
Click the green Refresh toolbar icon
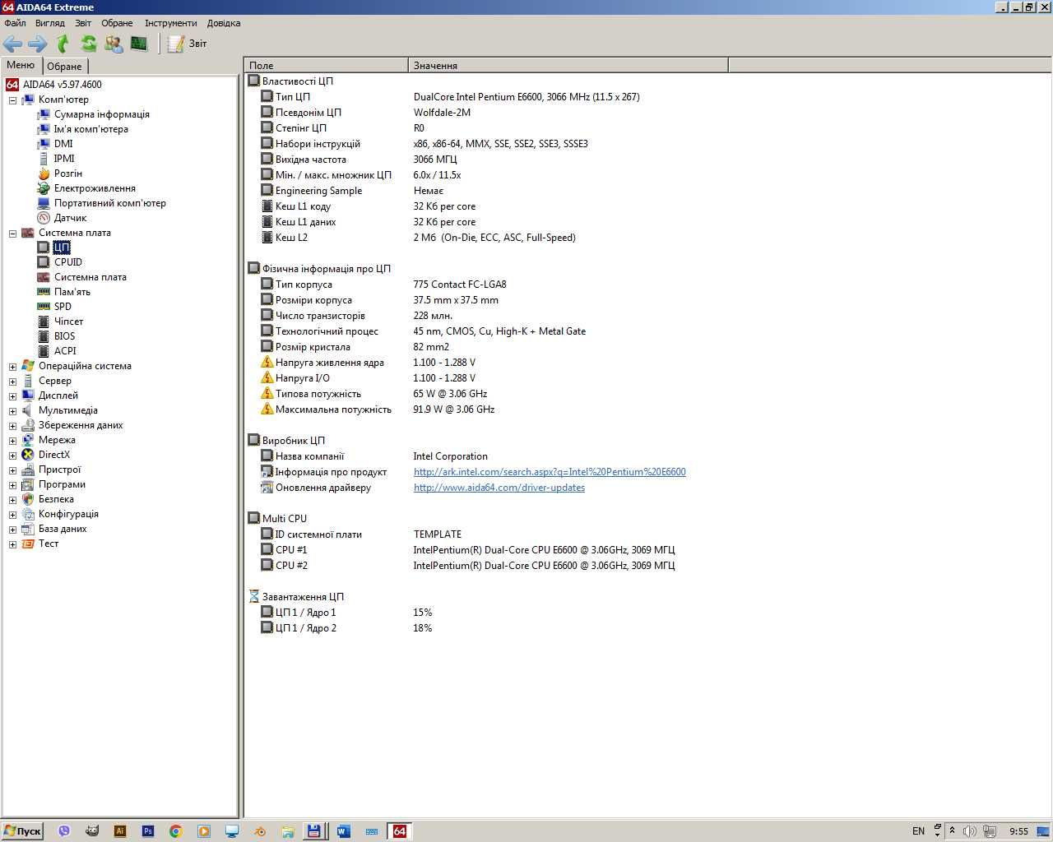(x=88, y=44)
